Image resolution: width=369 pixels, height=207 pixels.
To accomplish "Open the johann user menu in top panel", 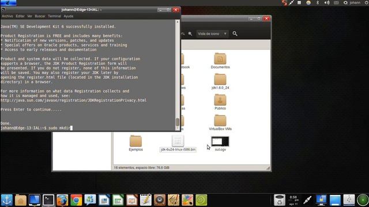I will [352, 2].
